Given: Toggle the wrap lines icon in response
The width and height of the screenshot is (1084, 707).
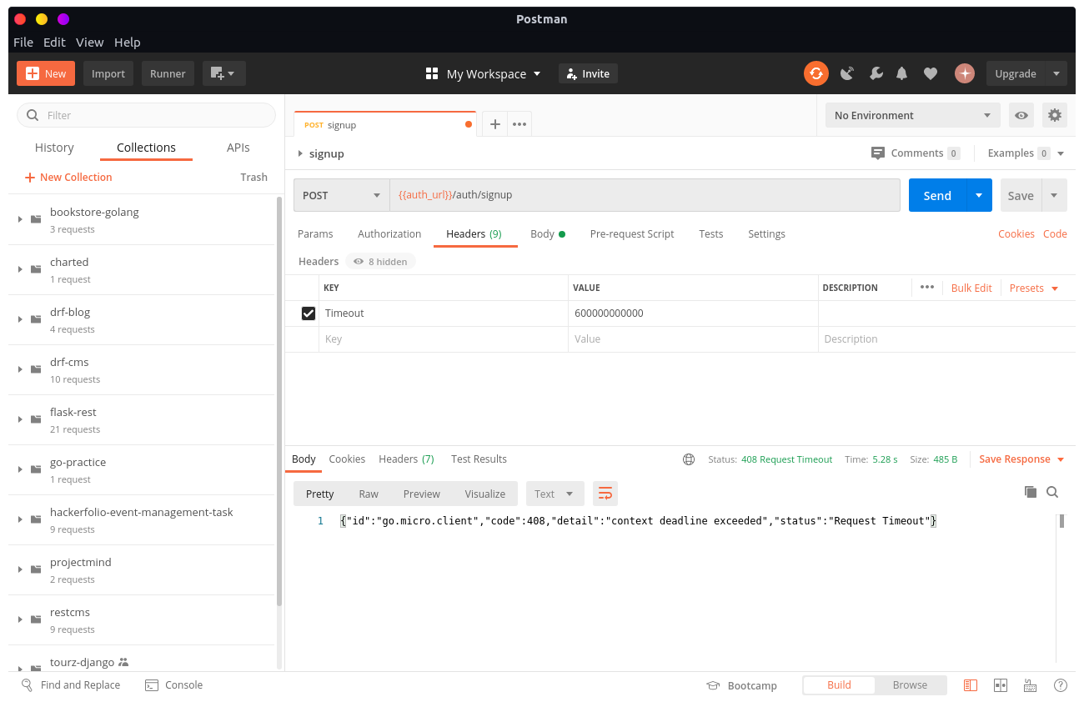Looking at the screenshot, I should (x=605, y=494).
